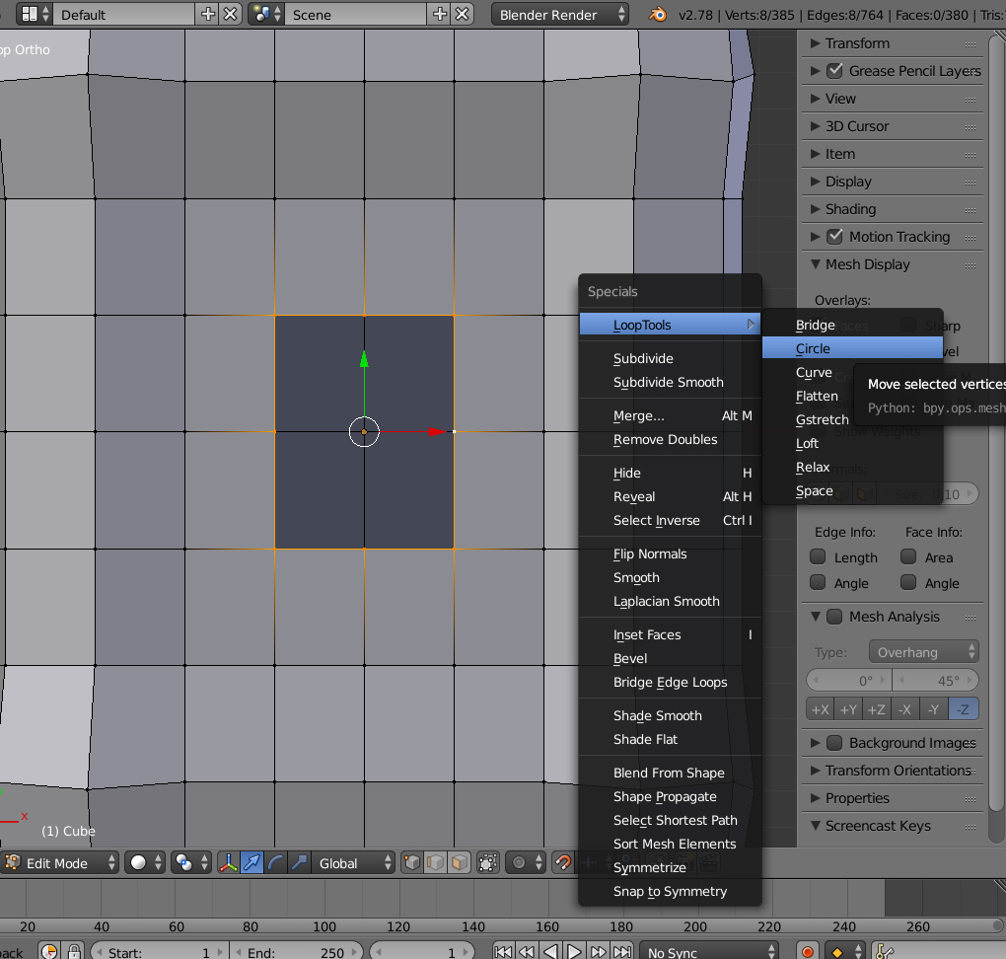Toggle the 3D manipulator widget icon
The width and height of the screenshot is (1006, 959).
[x=229, y=863]
